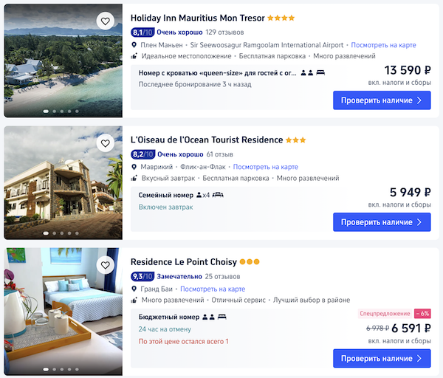Screen dimensions: 443x378
Task: Open map link for Holiday Inn Mauritius
Action: coord(383,45)
